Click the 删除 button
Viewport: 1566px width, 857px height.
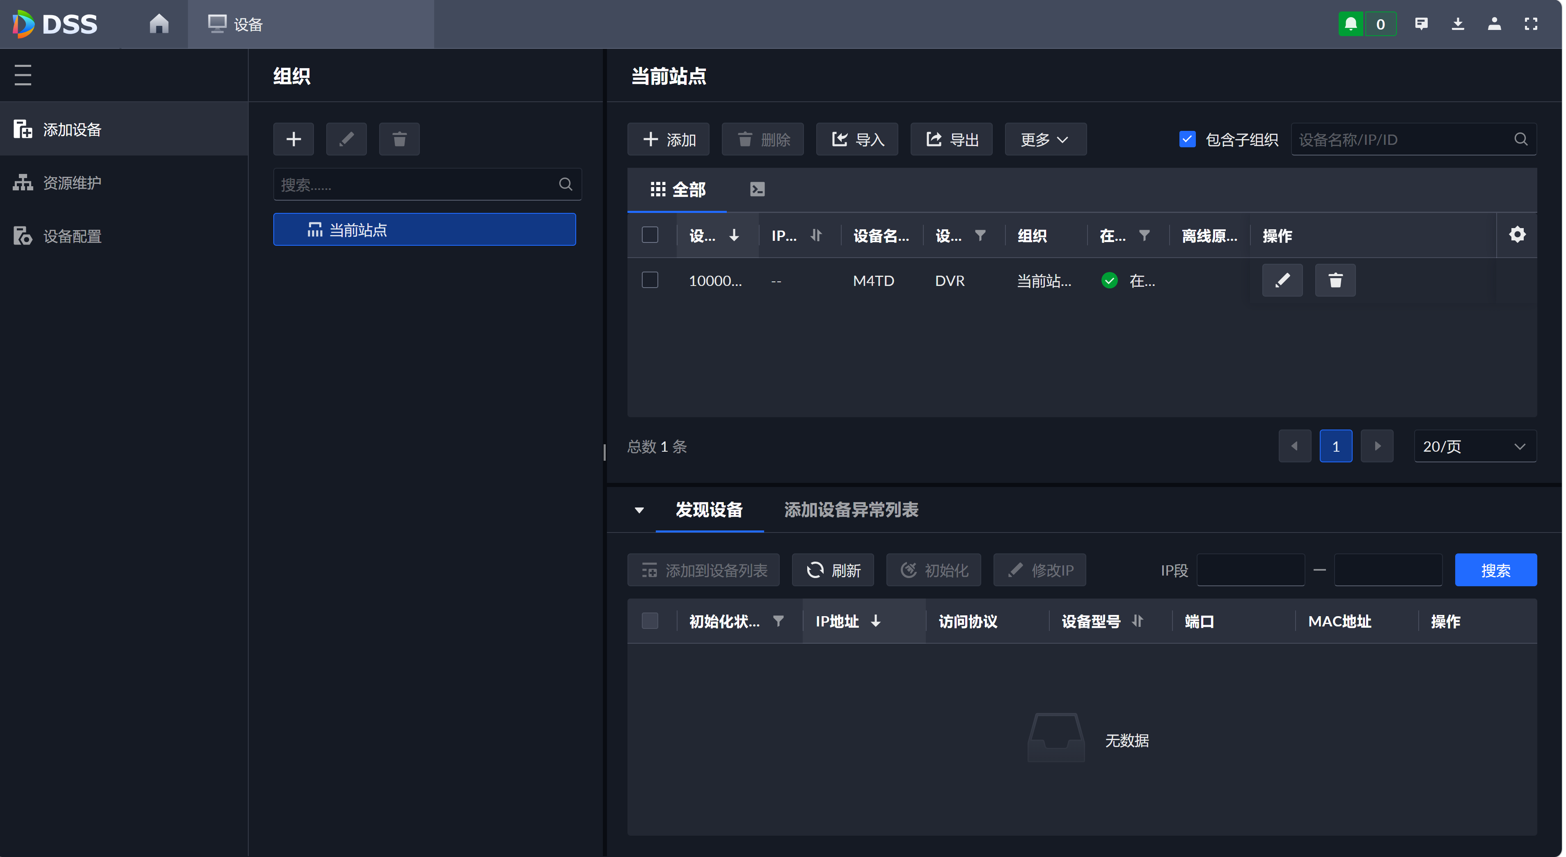[x=763, y=139]
